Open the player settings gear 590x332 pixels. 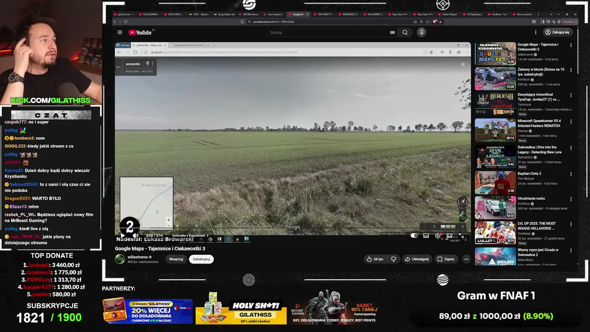[x=438, y=236]
